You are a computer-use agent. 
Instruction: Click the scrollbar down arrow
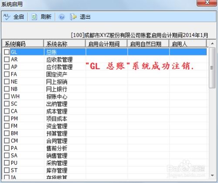pyautogui.click(x=212, y=176)
